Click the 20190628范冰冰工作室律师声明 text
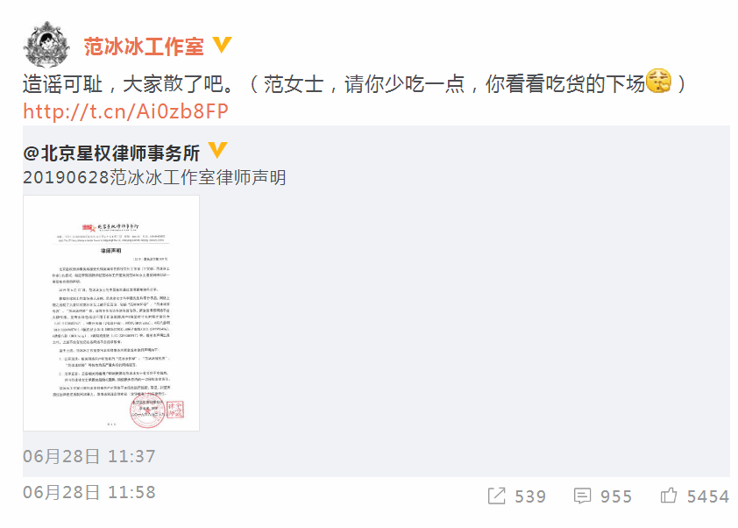 154,177
